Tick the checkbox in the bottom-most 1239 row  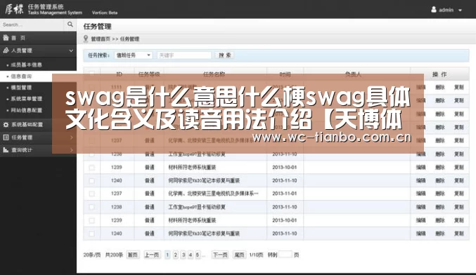[91, 220]
